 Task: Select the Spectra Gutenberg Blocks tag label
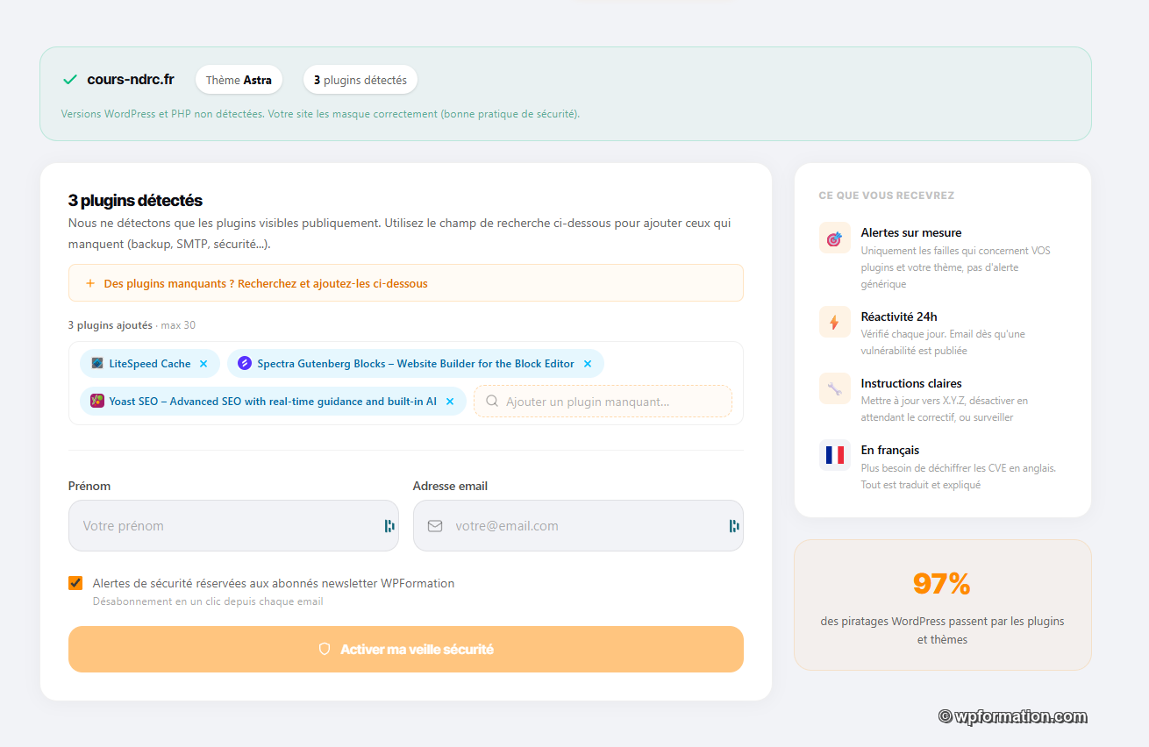416,364
